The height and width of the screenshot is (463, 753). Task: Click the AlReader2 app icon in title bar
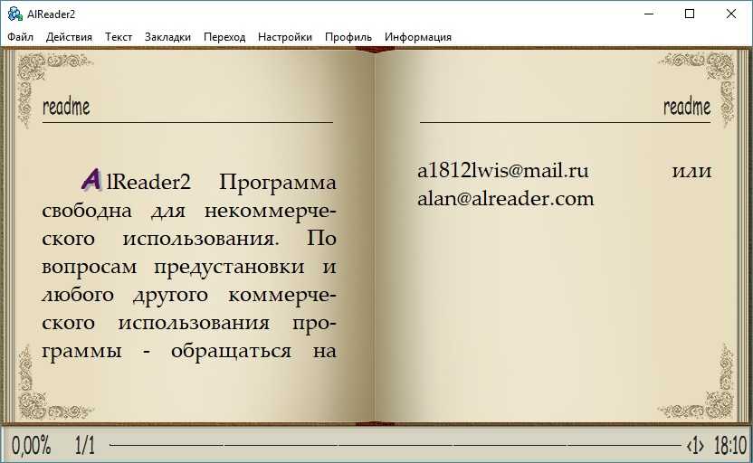pos(14,14)
